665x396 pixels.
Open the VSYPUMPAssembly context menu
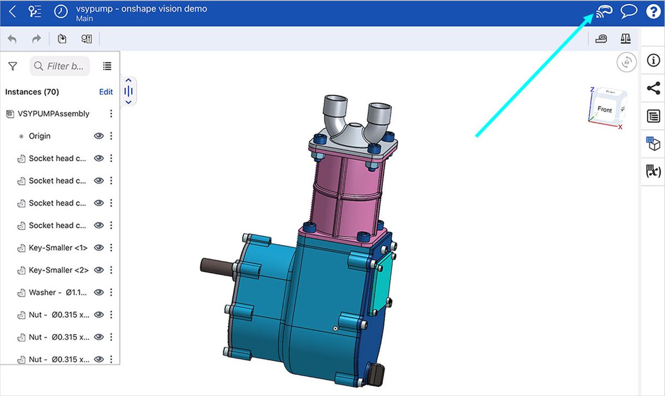(x=111, y=113)
